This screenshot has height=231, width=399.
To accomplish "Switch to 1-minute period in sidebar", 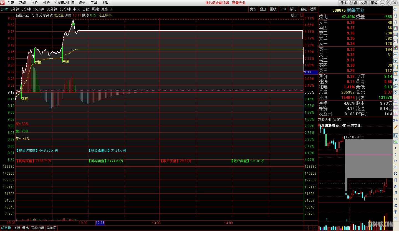I will click(395, 148).
